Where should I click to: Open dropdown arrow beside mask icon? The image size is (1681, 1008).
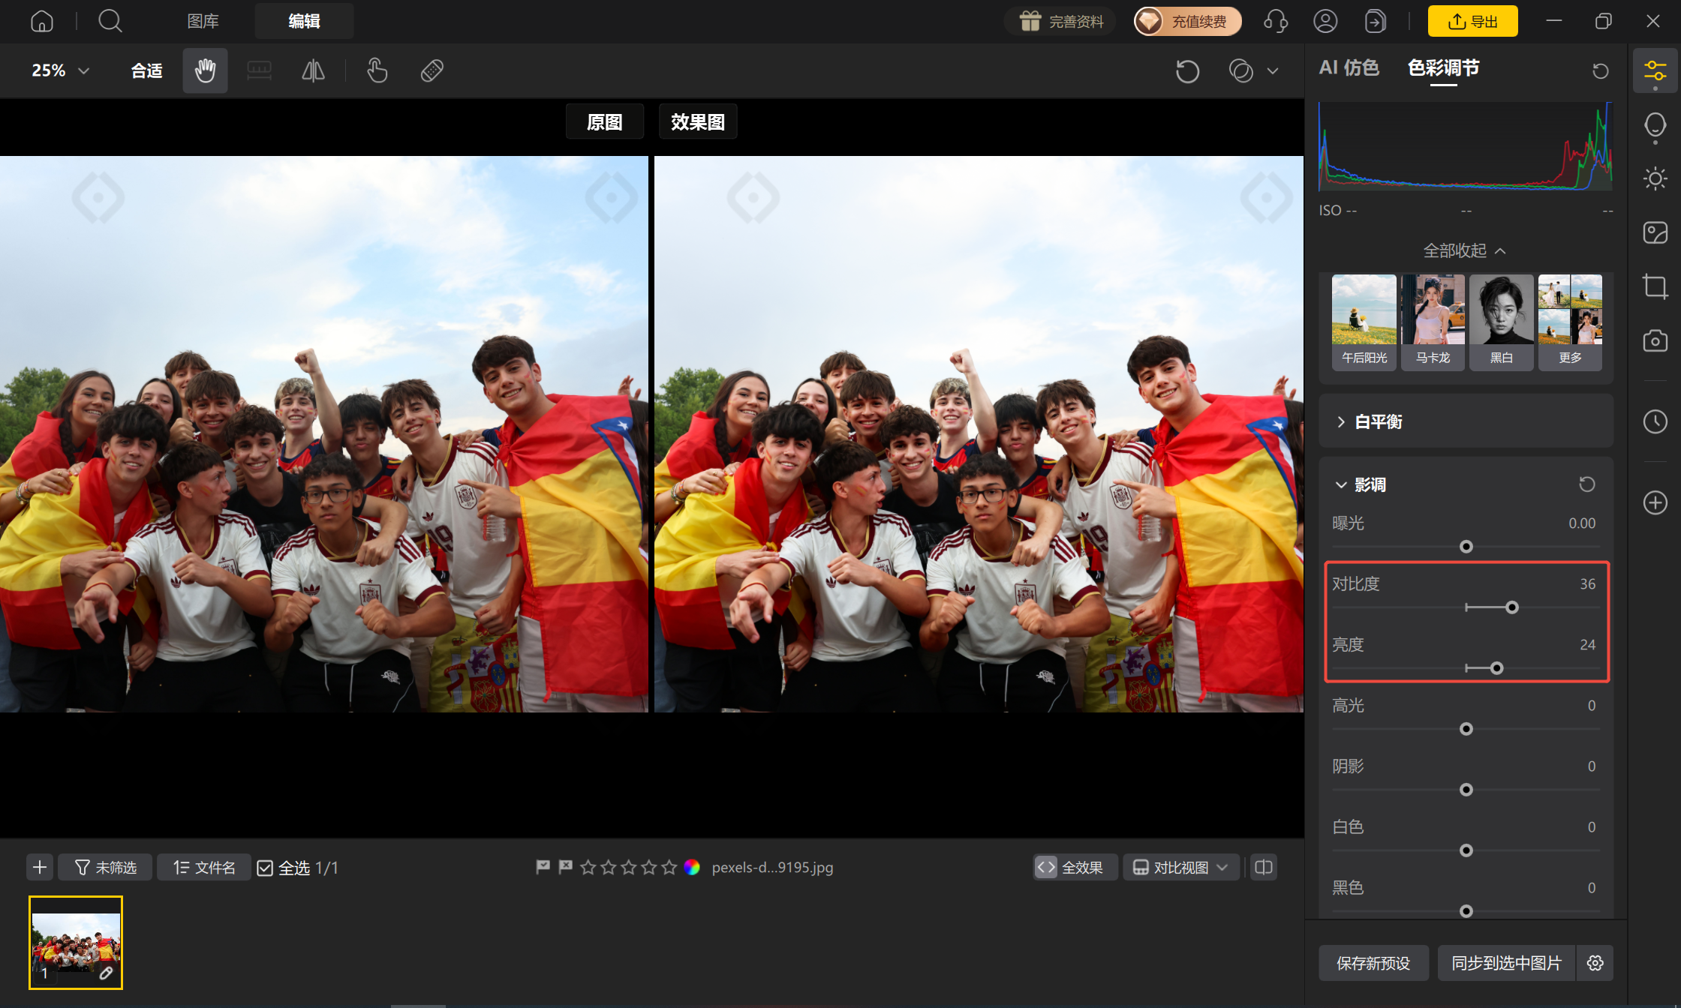pyautogui.click(x=1273, y=71)
